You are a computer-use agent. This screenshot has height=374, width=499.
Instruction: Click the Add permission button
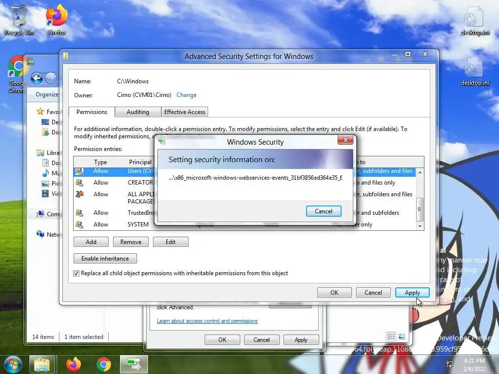pos(91,242)
